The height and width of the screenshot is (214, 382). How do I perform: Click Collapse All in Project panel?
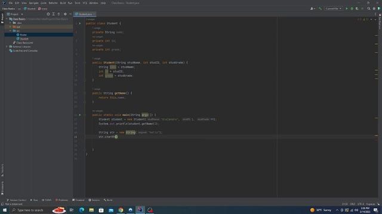click(x=58, y=14)
